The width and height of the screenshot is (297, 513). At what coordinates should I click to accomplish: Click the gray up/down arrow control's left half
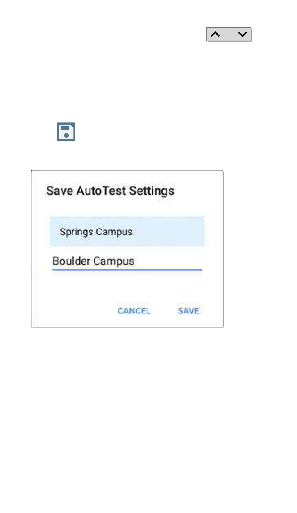coord(218,34)
